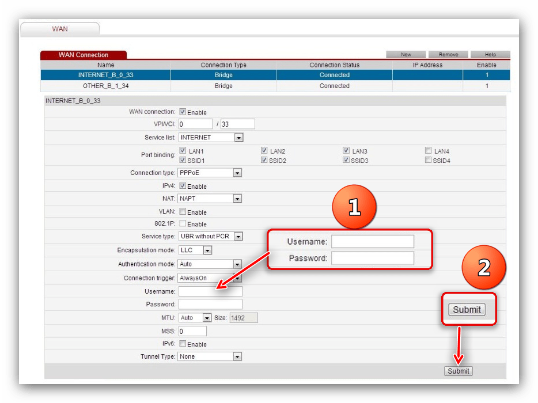Image resolution: width=538 pixels, height=403 pixels.
Task: Open the Help button
Action: click(x=490, y=55)
